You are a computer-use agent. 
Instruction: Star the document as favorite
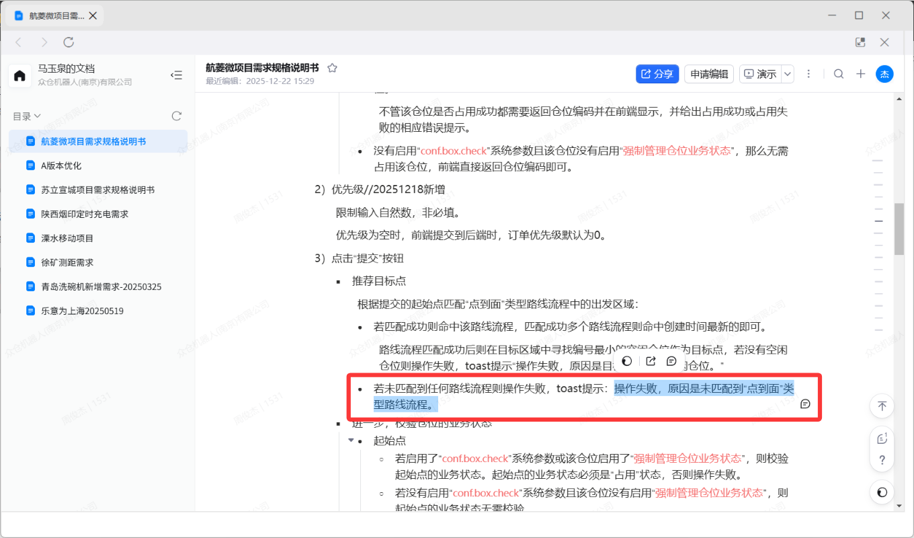tap(332, 68)
